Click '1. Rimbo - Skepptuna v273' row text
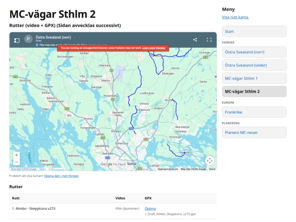 [33, 209]
